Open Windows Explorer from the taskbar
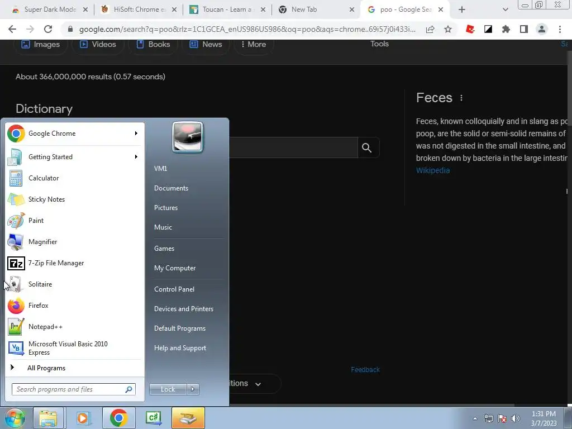572x429 pixels. coord(48,418)
